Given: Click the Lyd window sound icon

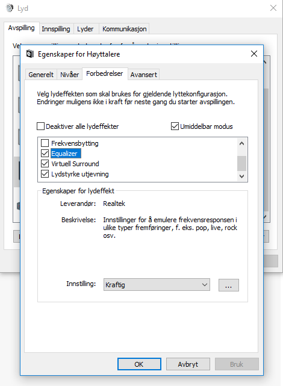Looking at the screenshot, I should [x=10, y=8].
